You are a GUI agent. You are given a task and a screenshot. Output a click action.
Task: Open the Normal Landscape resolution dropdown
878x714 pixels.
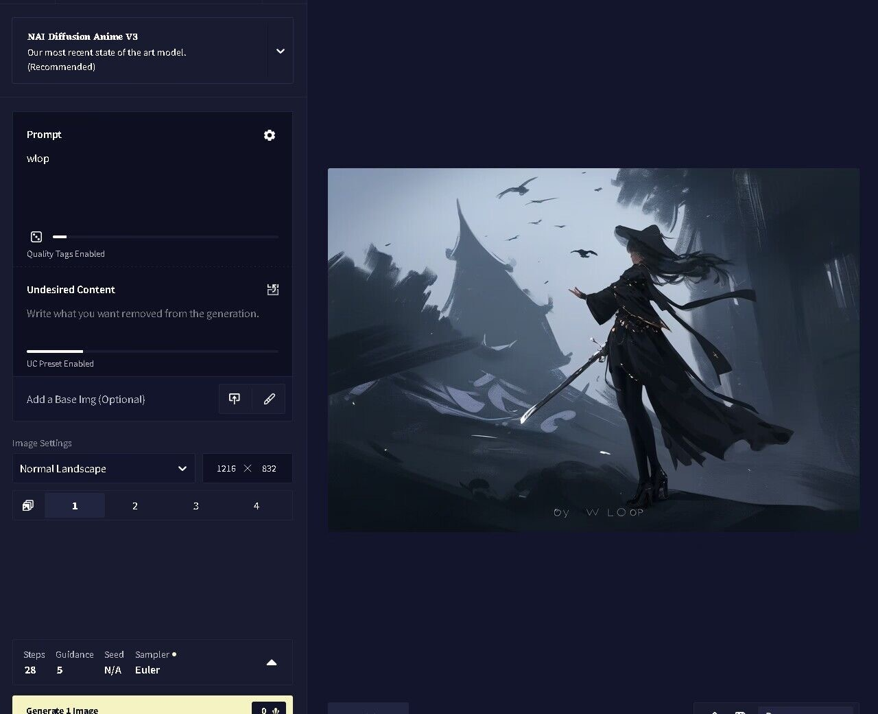(x=104, y=468)
